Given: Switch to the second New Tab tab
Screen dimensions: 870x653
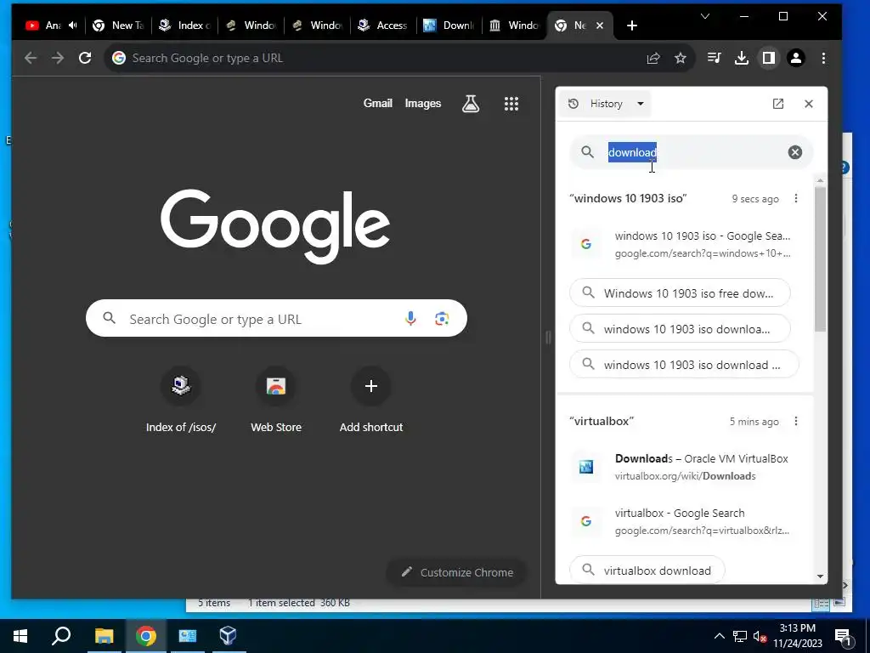Looking at the screenshot, I should [x=117, y=25].
